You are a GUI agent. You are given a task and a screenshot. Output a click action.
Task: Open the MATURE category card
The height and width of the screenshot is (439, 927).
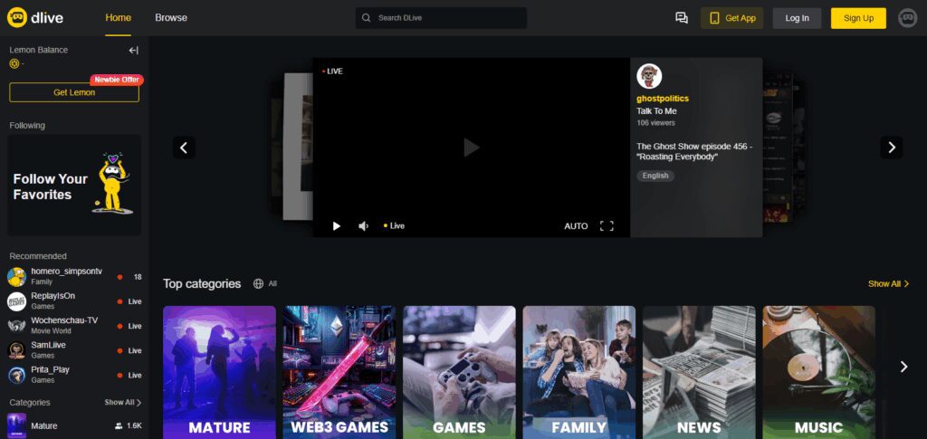219,372
